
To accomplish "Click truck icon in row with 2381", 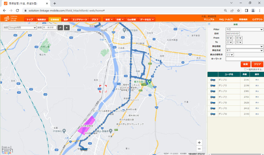I will (x=213, y=91).
